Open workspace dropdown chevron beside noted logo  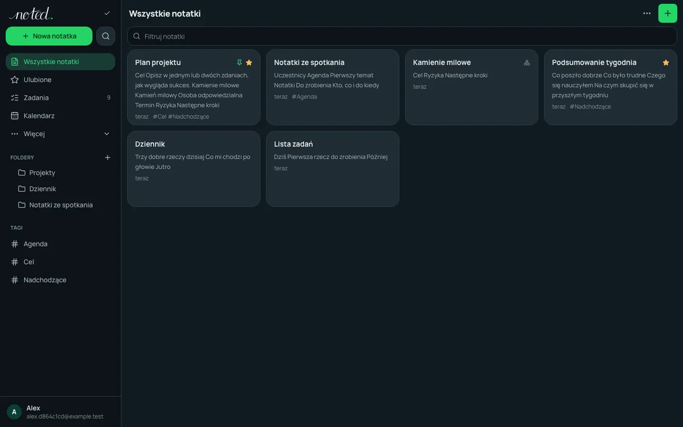107,13
